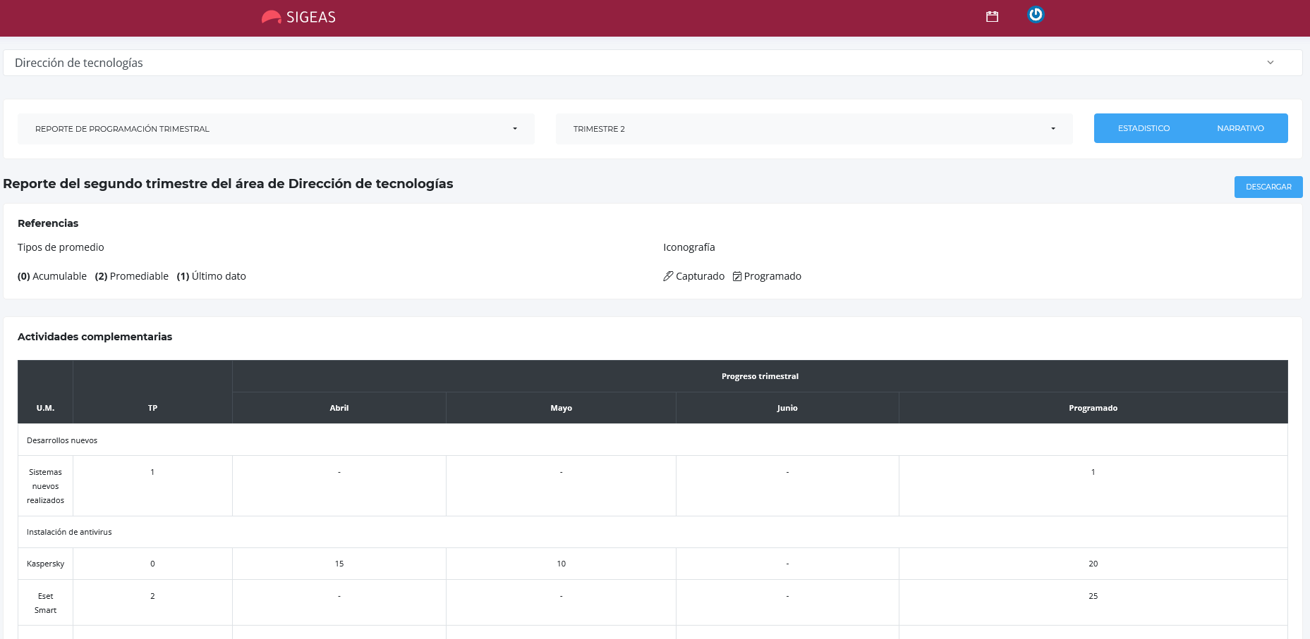Click the Eset Smart row label
Screen dimensions: 1310x639
click(45, 603)
